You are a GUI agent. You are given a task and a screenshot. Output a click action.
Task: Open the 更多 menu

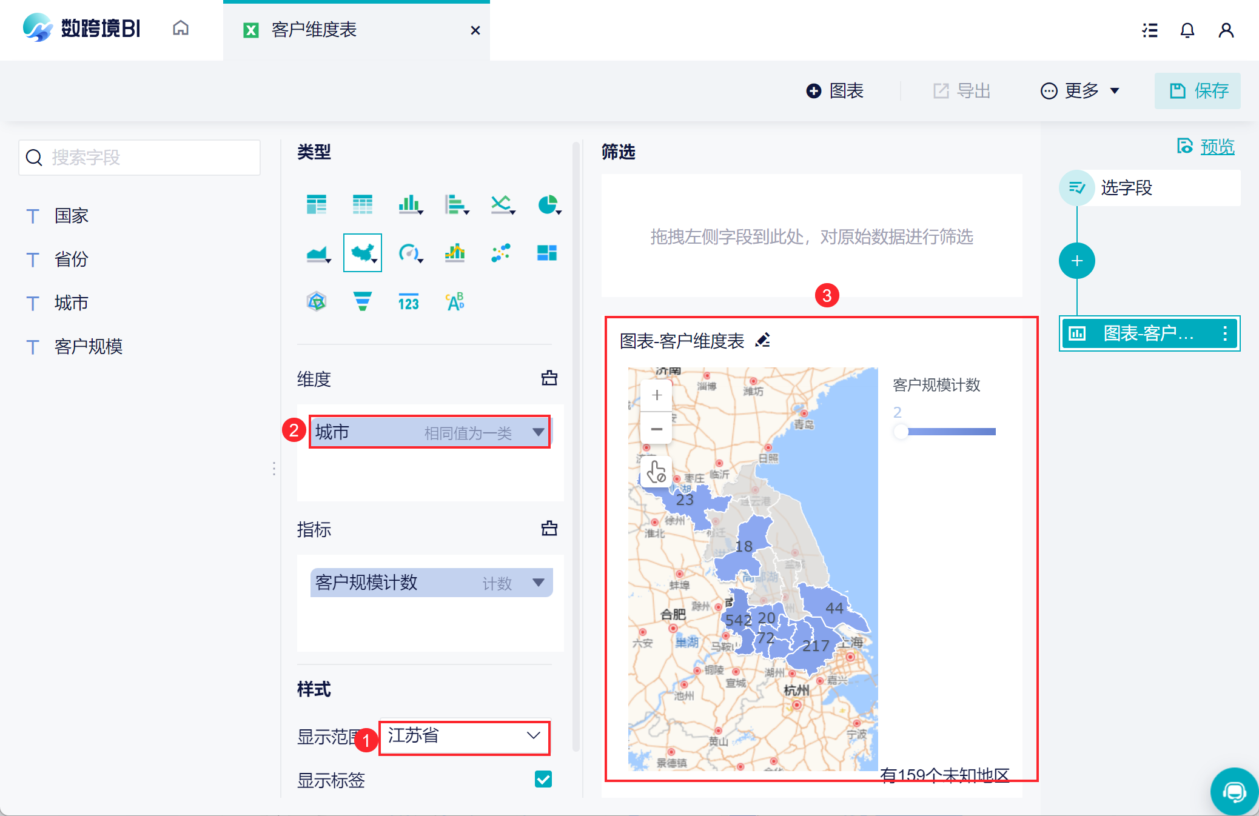coord(1080,91)
